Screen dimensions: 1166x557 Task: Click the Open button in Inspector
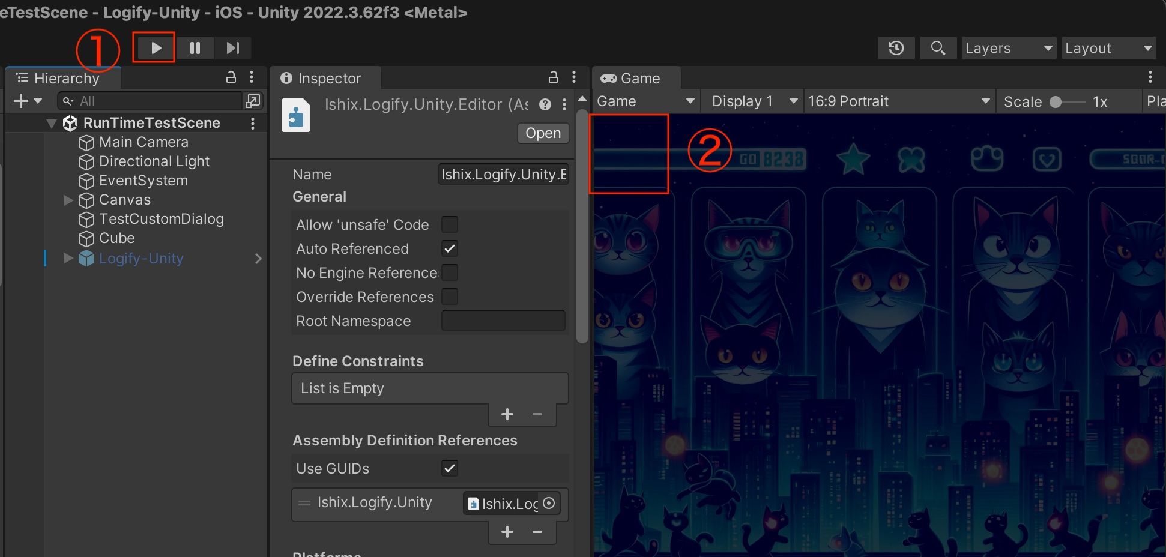543,133
